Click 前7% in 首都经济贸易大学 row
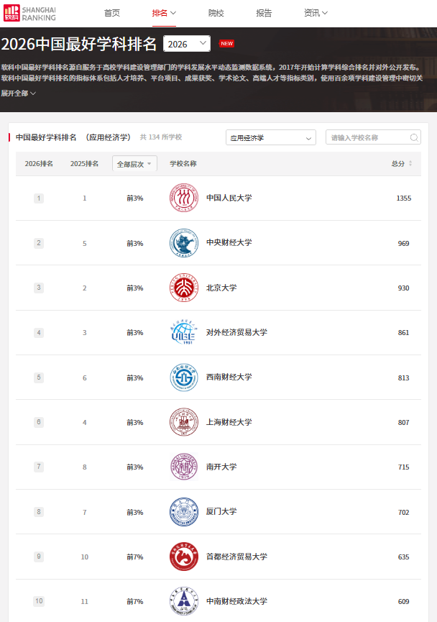Screen dimensions: 437x622 tap(135, 557)
